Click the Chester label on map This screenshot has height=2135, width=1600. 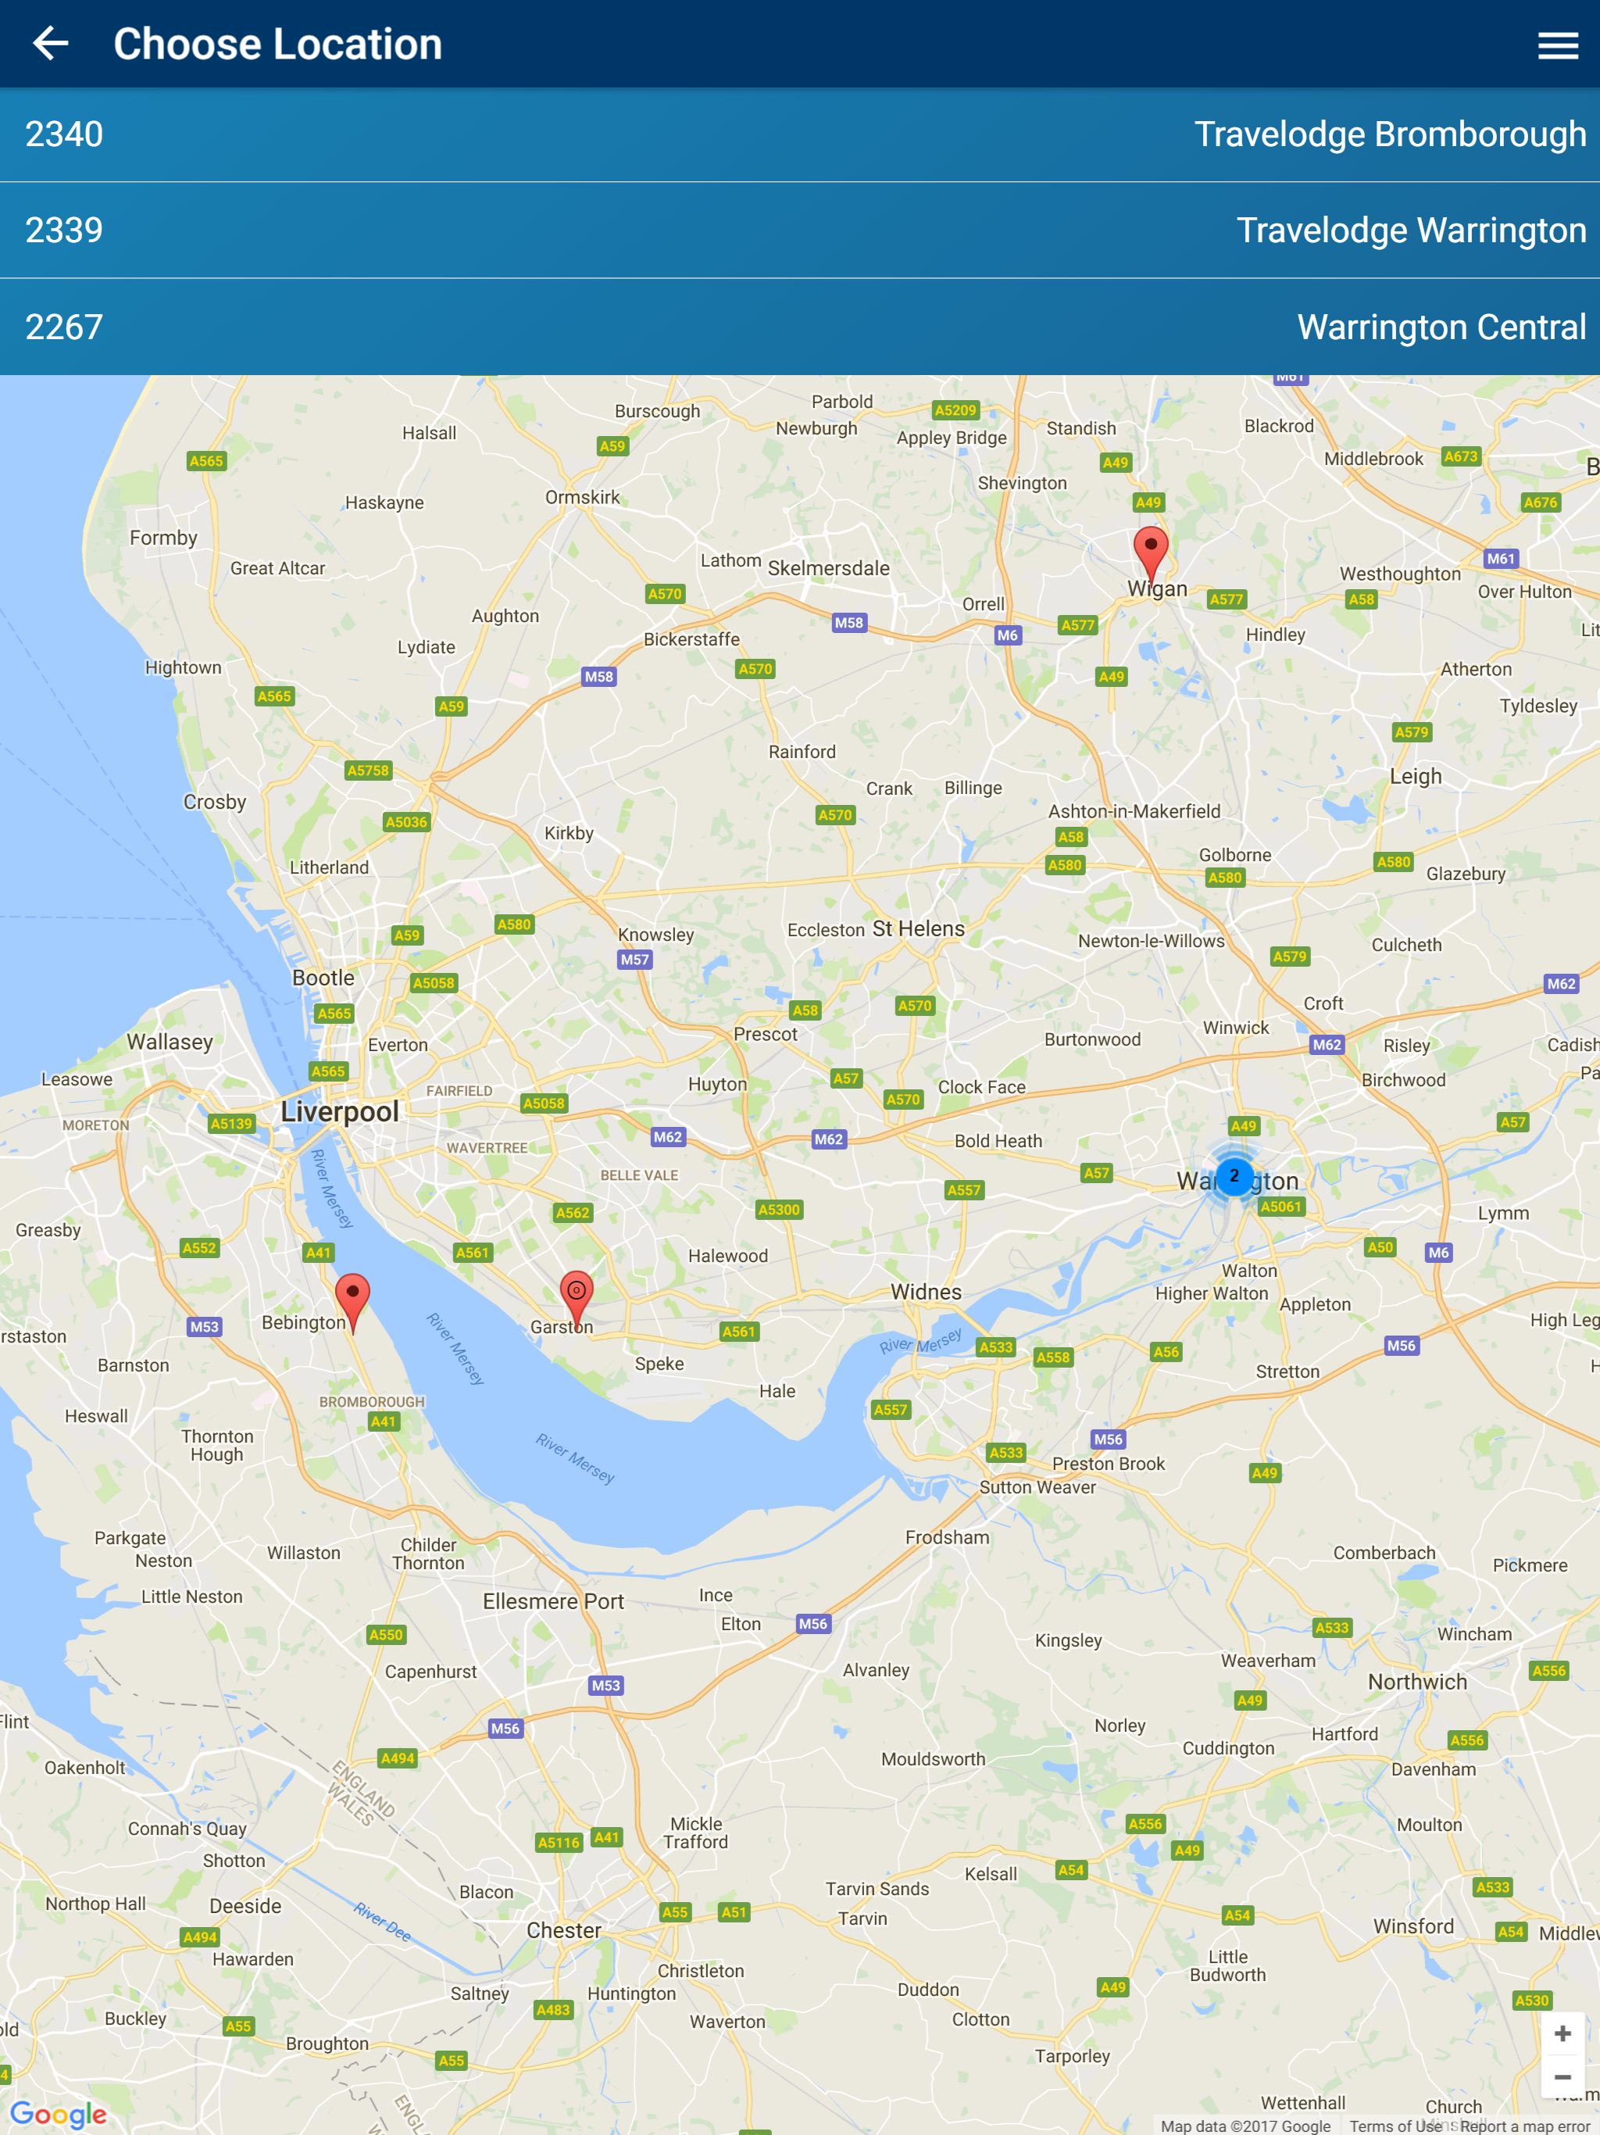[563, 1929]
